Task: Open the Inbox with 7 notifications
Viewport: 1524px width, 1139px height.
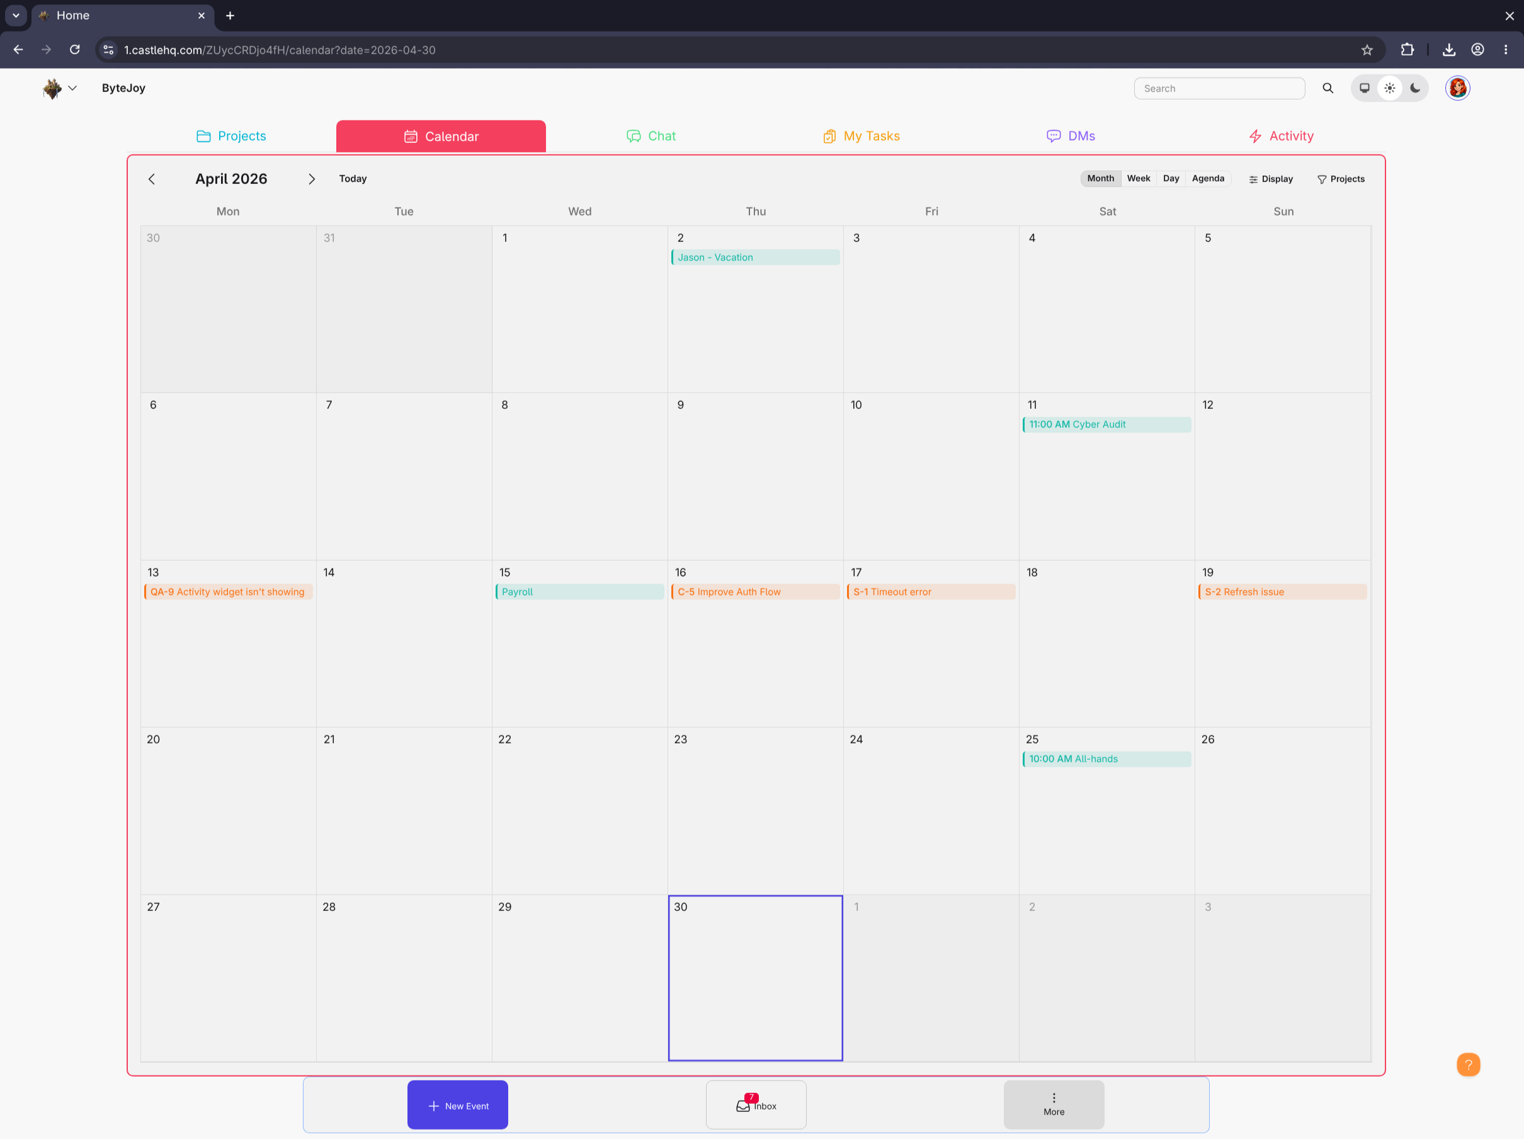Action: pos(756,1104)
